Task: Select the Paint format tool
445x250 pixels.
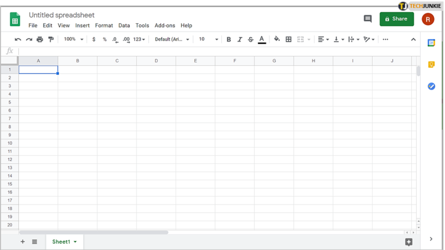Action: (51, 39)
